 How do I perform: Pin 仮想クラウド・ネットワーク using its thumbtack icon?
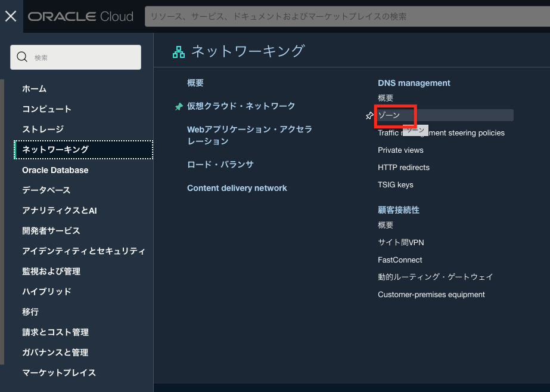tap(179, 106)
